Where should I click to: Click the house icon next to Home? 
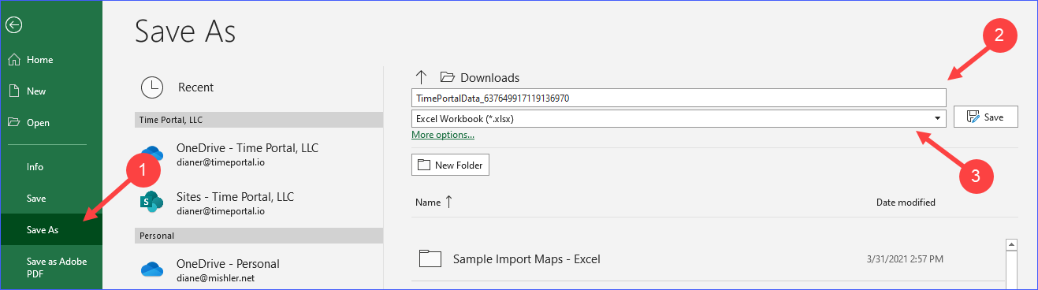click(x=13, y=60)
